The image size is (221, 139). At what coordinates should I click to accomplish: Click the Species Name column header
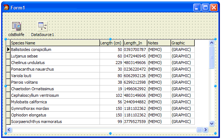point(55,43)
